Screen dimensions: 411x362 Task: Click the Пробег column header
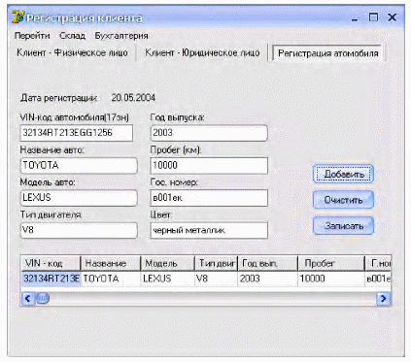[331, 263]
